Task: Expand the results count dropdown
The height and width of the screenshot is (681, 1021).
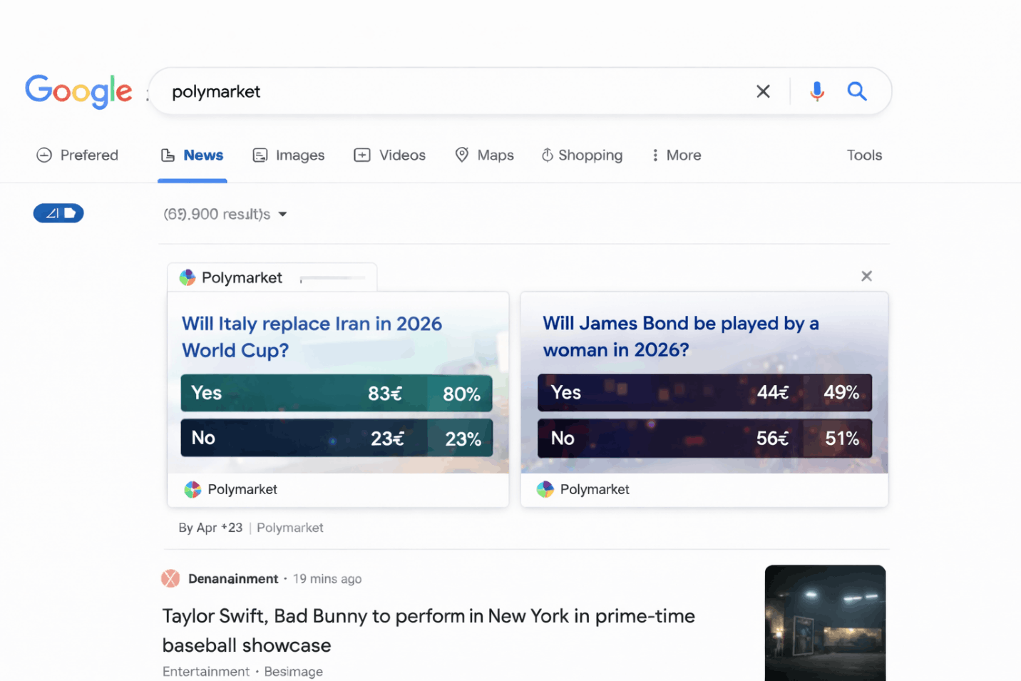Action: pos(282,214)
